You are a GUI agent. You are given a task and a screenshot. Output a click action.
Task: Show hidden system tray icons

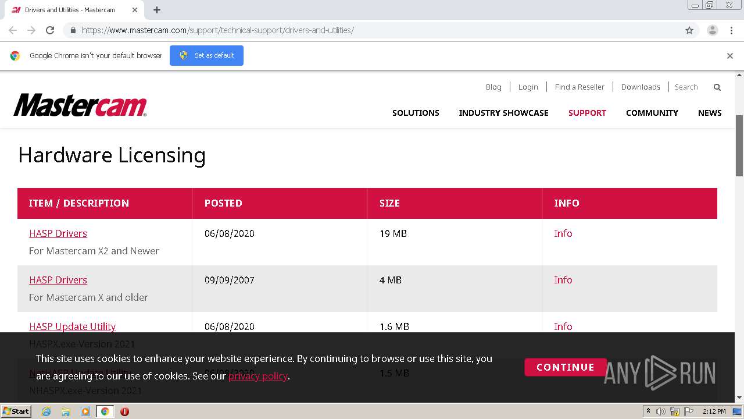tap(648, 411)
